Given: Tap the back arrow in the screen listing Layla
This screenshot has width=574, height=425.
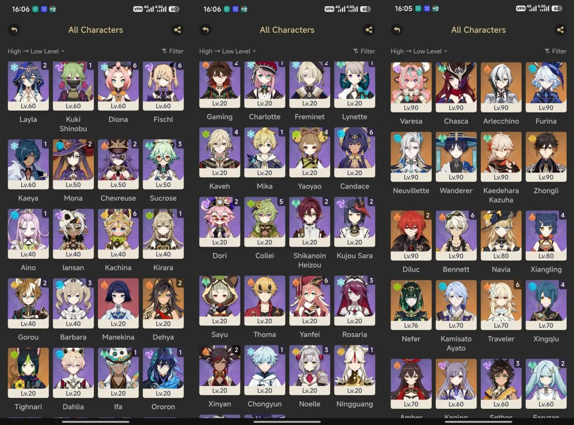Looking at the screenshot, I should [14, 30].
